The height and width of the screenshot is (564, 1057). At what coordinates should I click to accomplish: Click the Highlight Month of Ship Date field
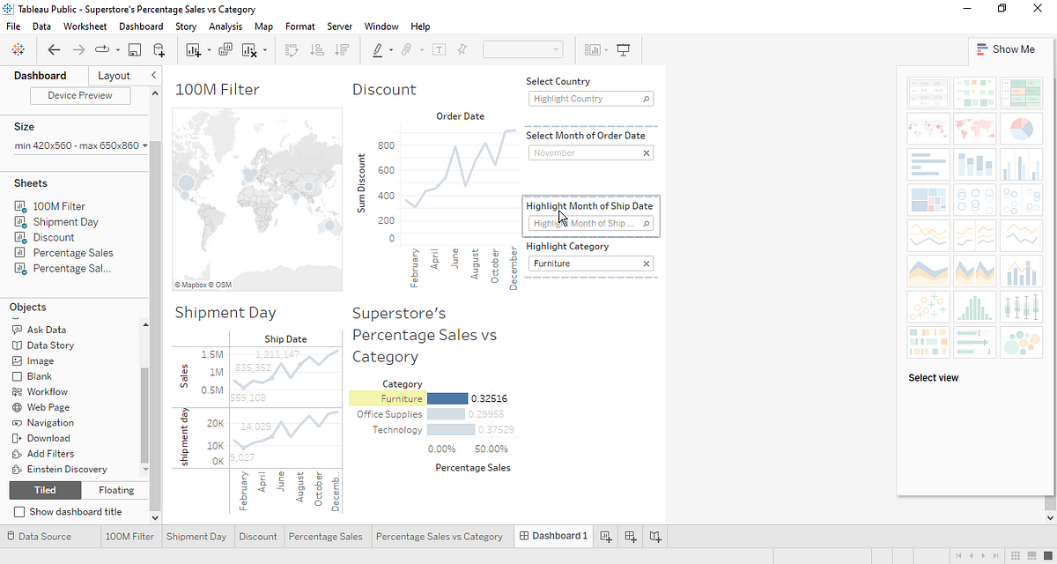[x=591, y=223]
